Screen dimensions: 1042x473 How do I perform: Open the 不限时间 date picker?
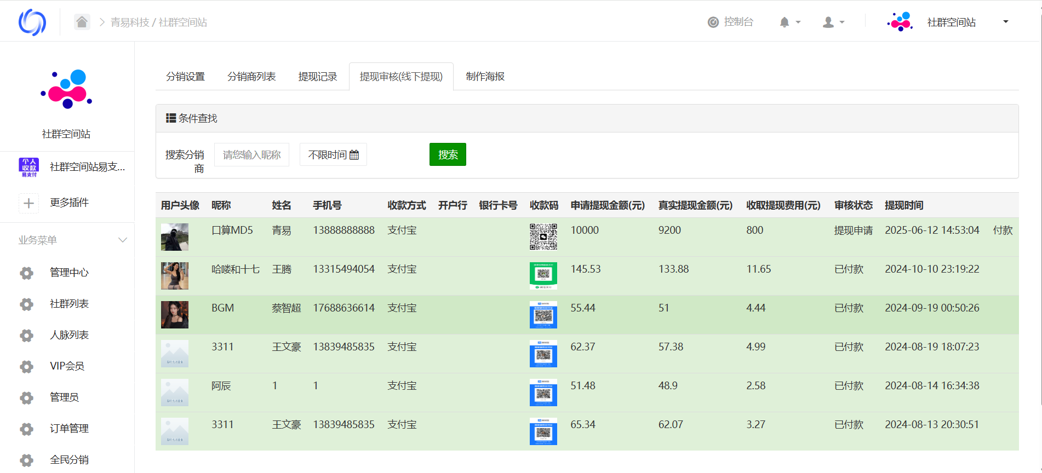pyautogui.click(x=333, y=155)
